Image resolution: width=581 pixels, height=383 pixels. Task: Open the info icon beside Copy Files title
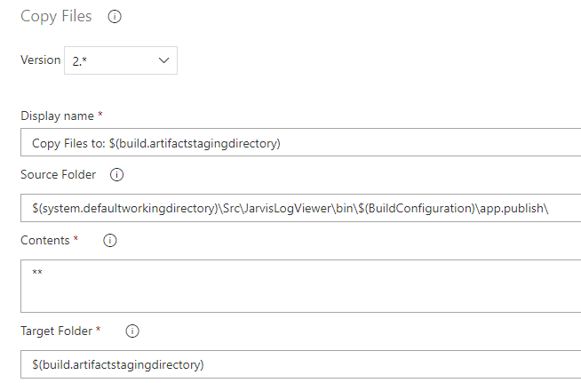point(115,17)
